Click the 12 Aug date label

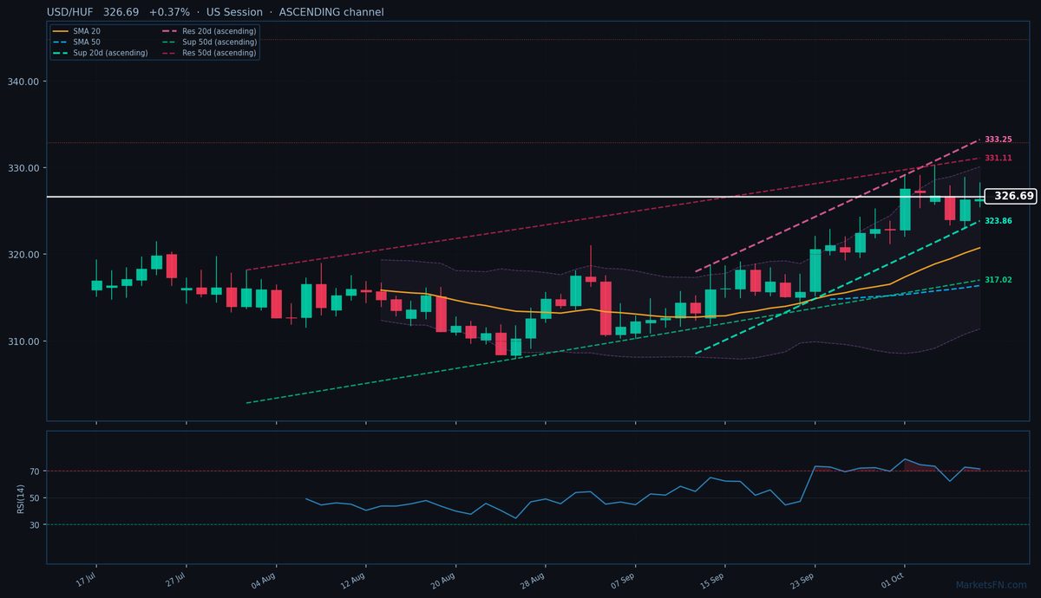tap(353, 580)
